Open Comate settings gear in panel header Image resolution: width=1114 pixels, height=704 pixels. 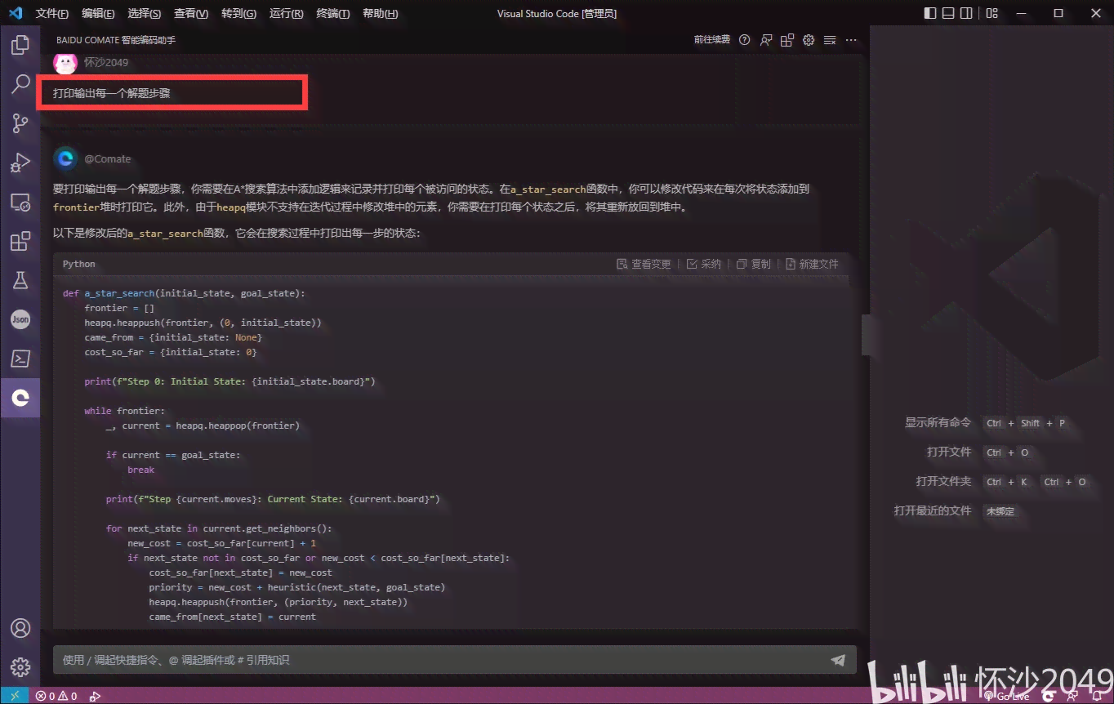(809, 39)
